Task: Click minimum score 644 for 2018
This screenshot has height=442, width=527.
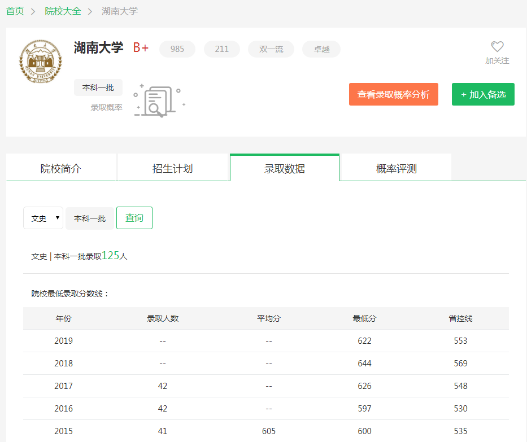Action: (364, 363)
